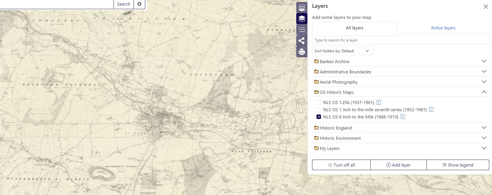This screenshot has height=195, width=492.
Task: Click the My Layers folder icon
Action: [316, 148]
